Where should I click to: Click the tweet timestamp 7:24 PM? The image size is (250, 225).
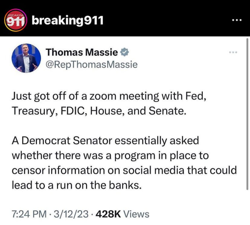[x=29, y=214]
